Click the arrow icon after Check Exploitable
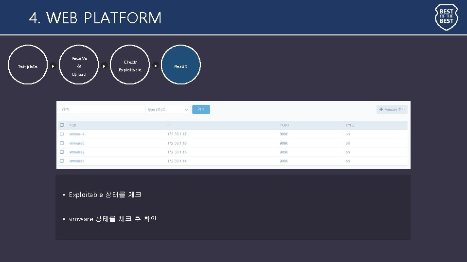 156,66
